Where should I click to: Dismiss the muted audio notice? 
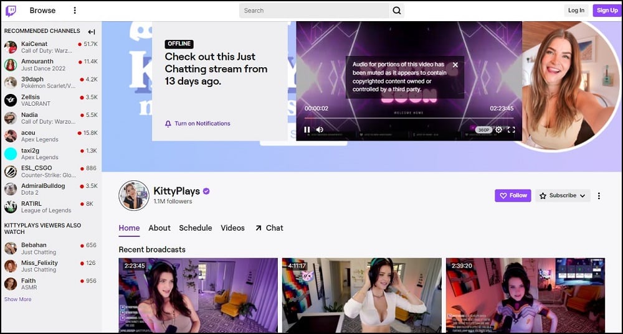coord(455,65)
